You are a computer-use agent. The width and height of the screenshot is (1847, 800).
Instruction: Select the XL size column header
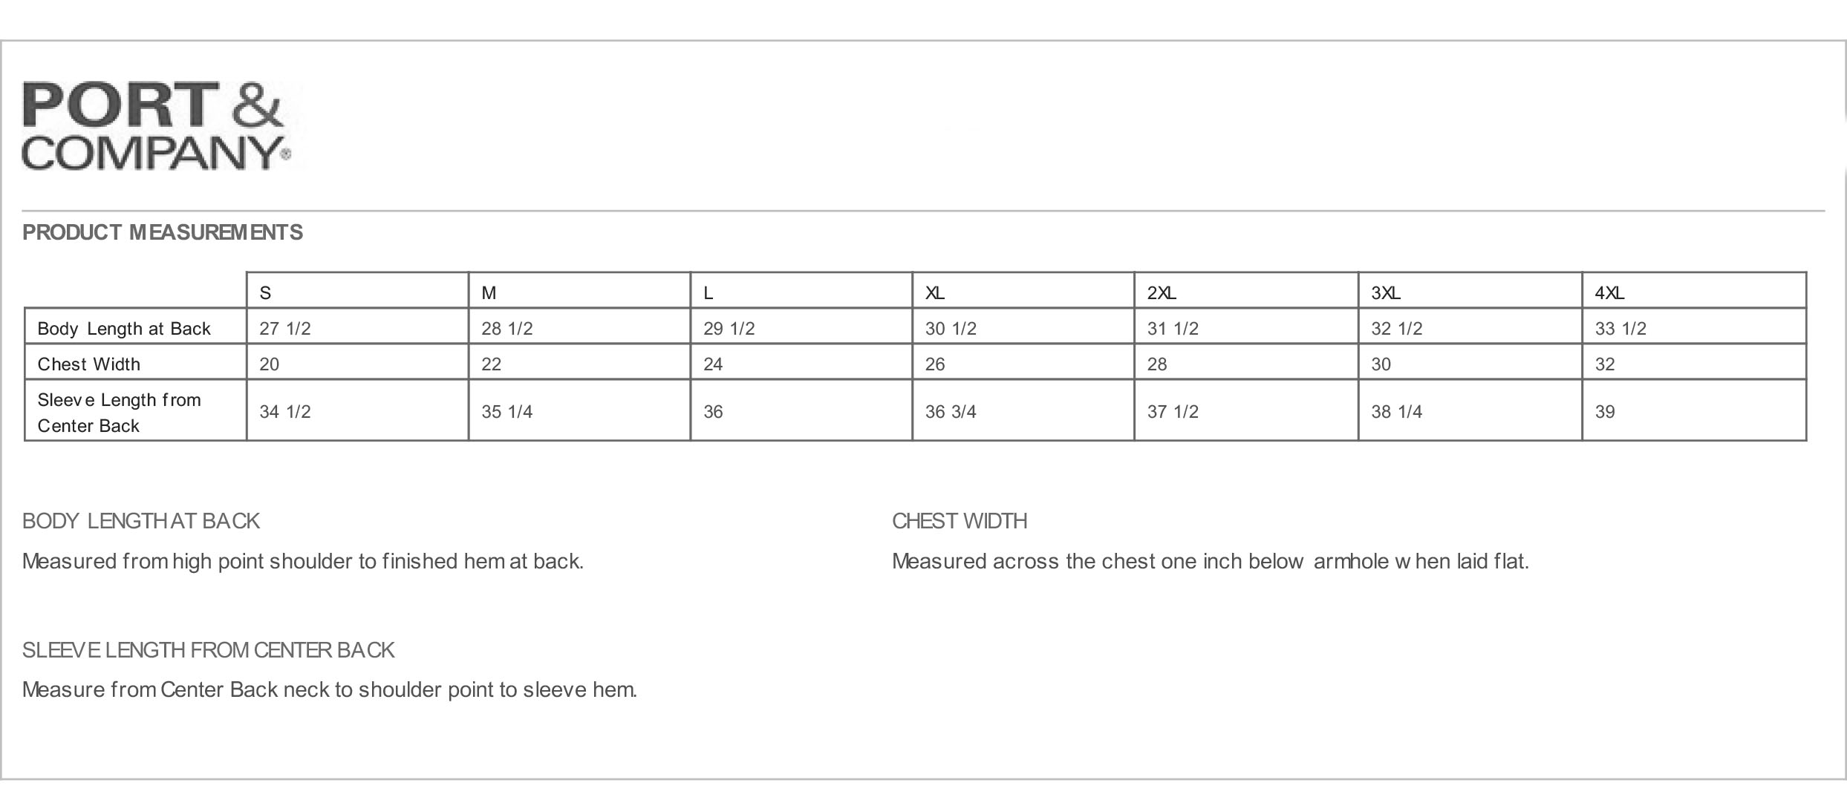pyautogui.click(x=935, y=293)
